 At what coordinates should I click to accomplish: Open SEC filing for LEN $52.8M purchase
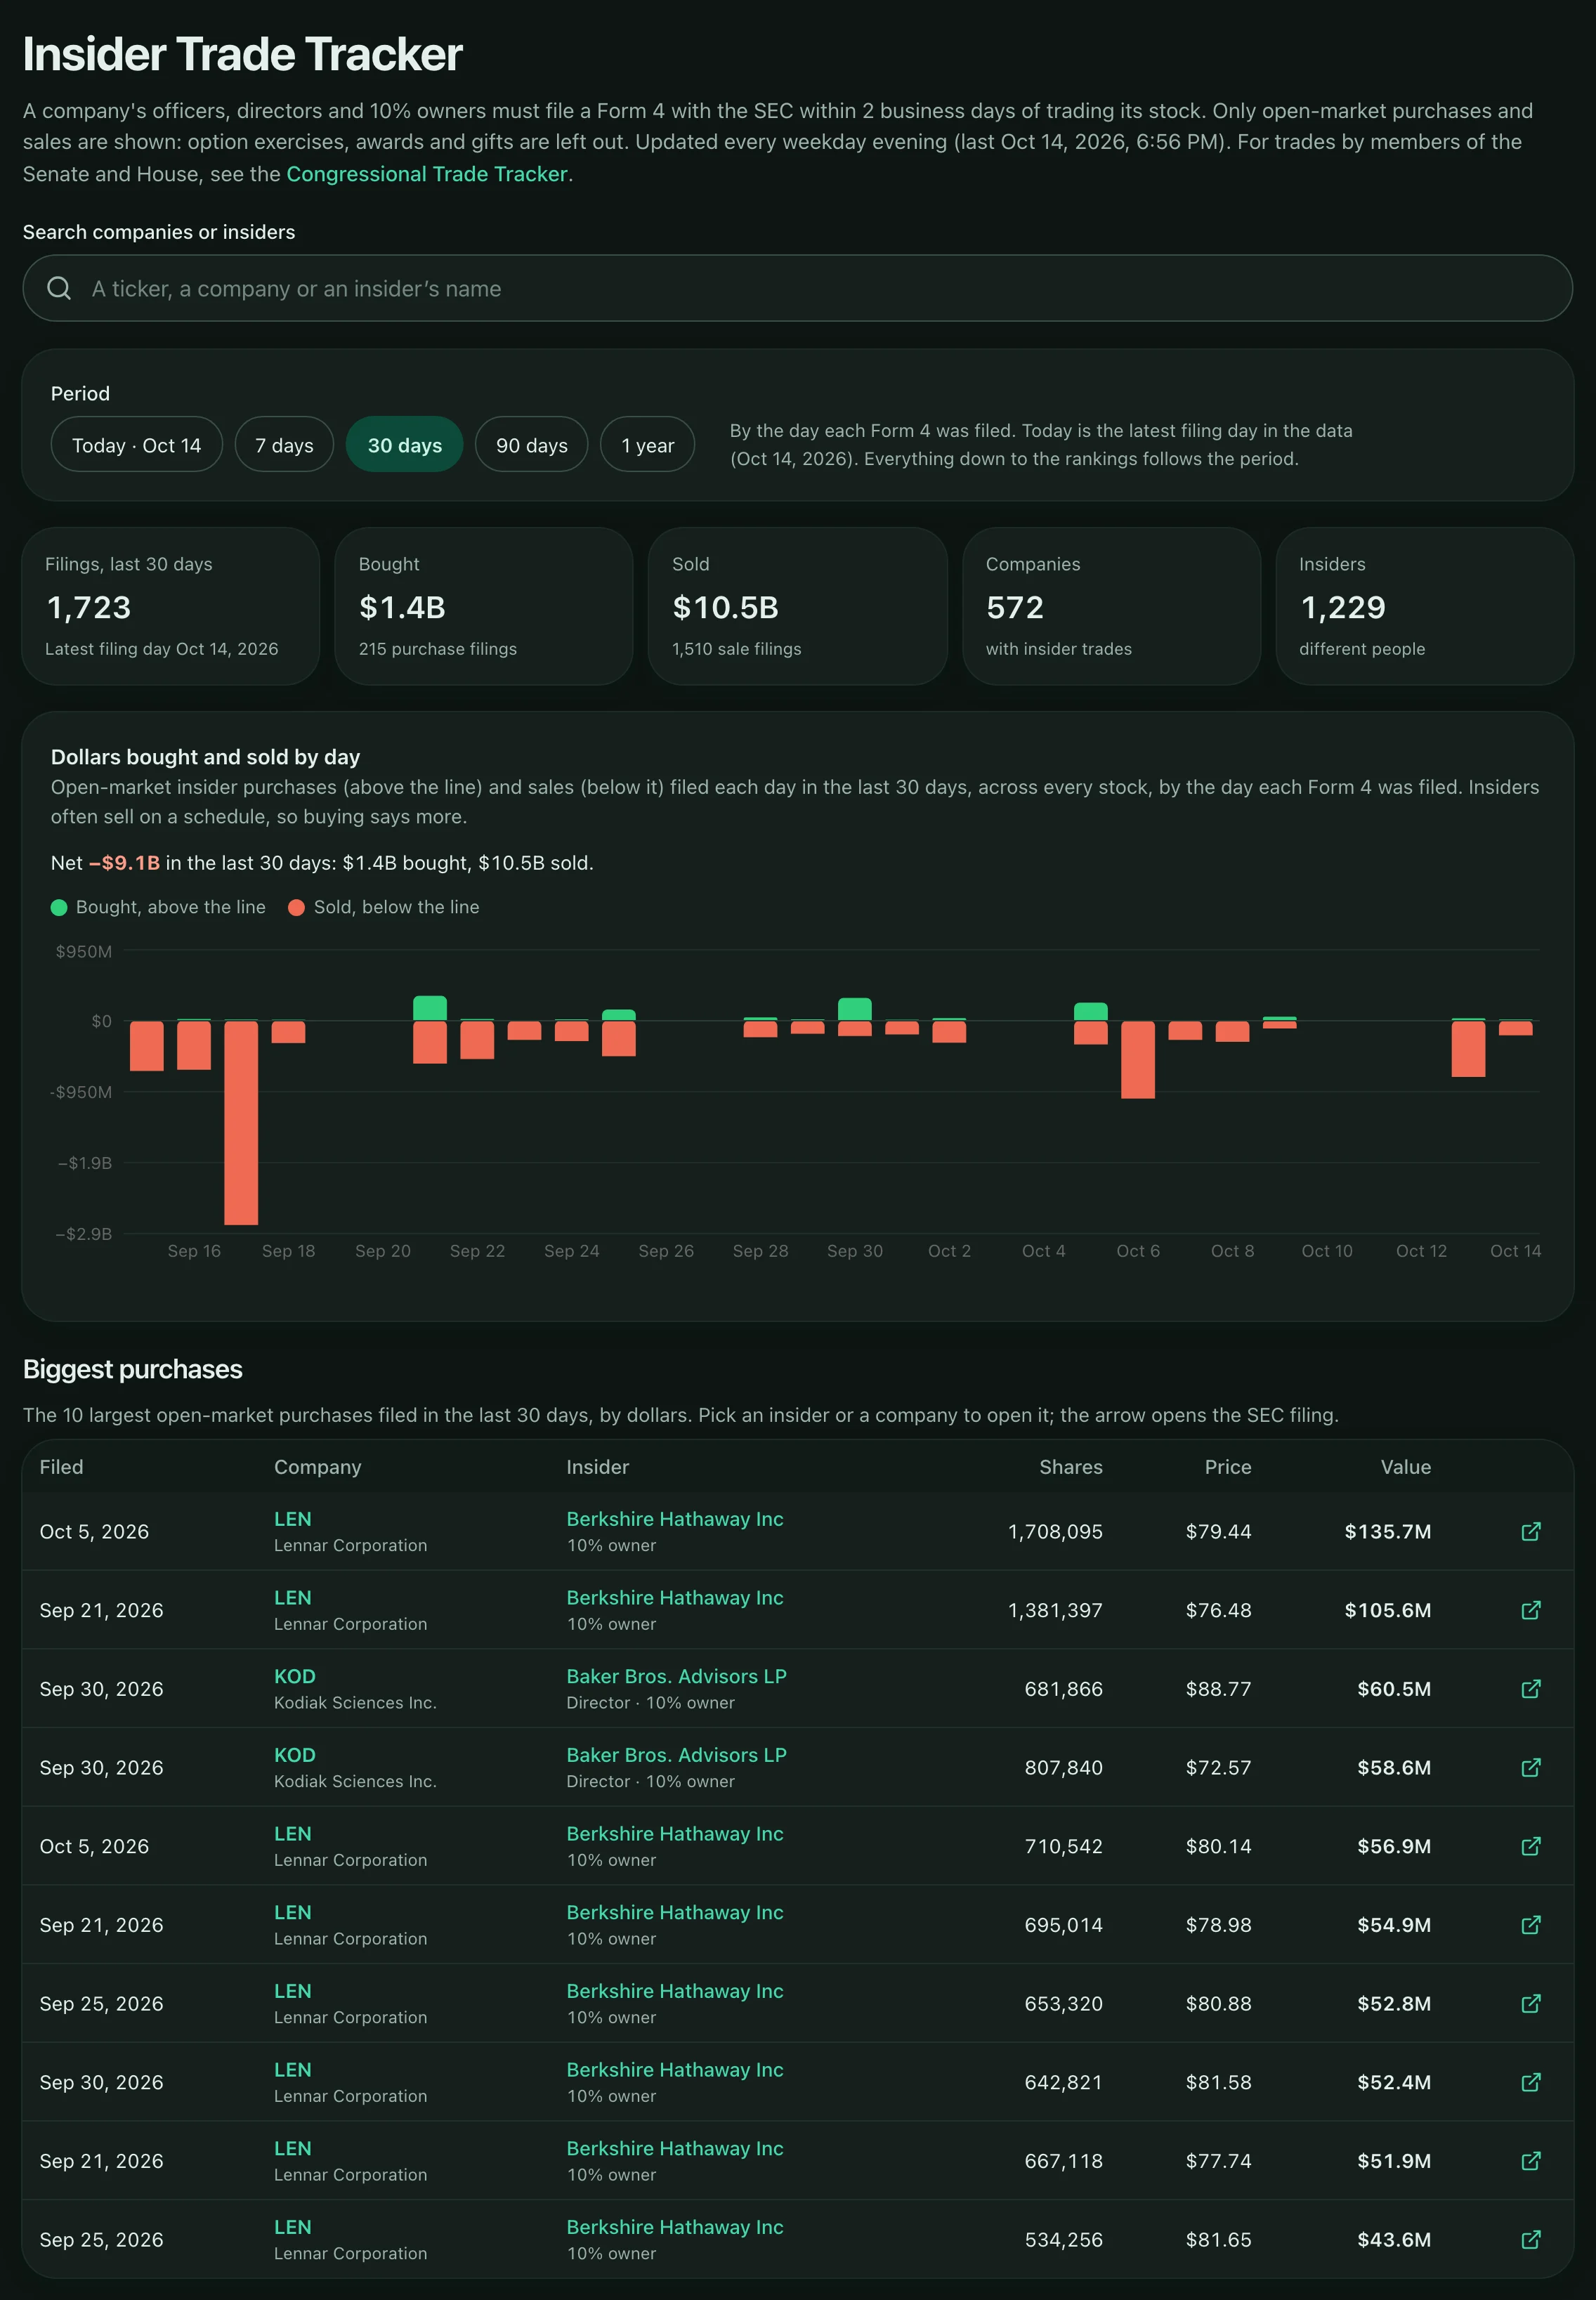click(1530, 2003)
